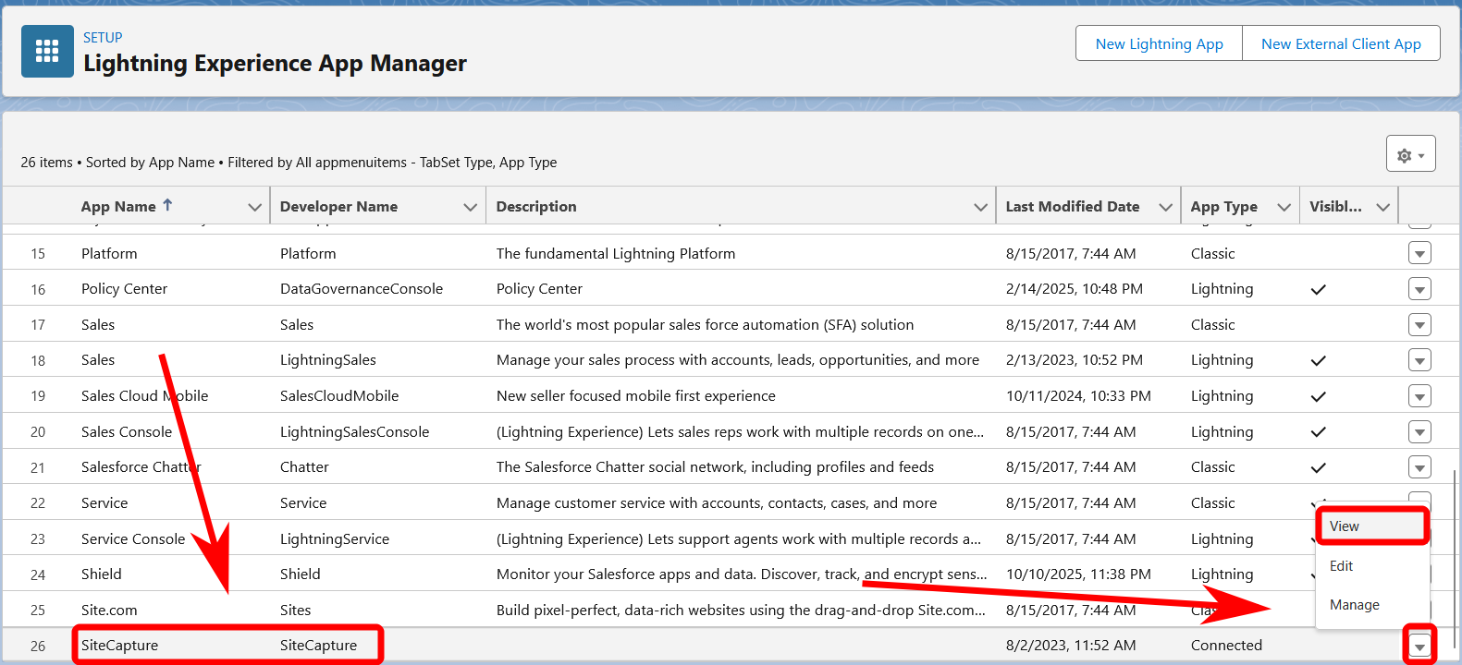Open row actions for Classic Sales app
This screenshot has height=665, width=1462.
coord(1419,325)
